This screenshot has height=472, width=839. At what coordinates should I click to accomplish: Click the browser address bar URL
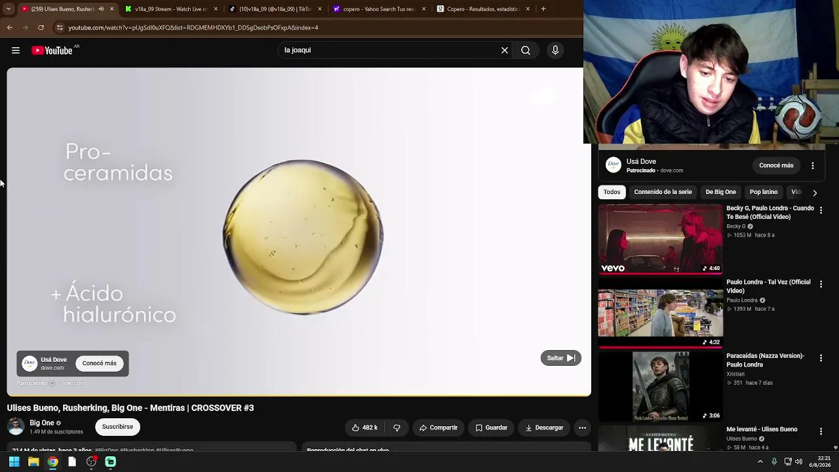click(x=193, y=28)
